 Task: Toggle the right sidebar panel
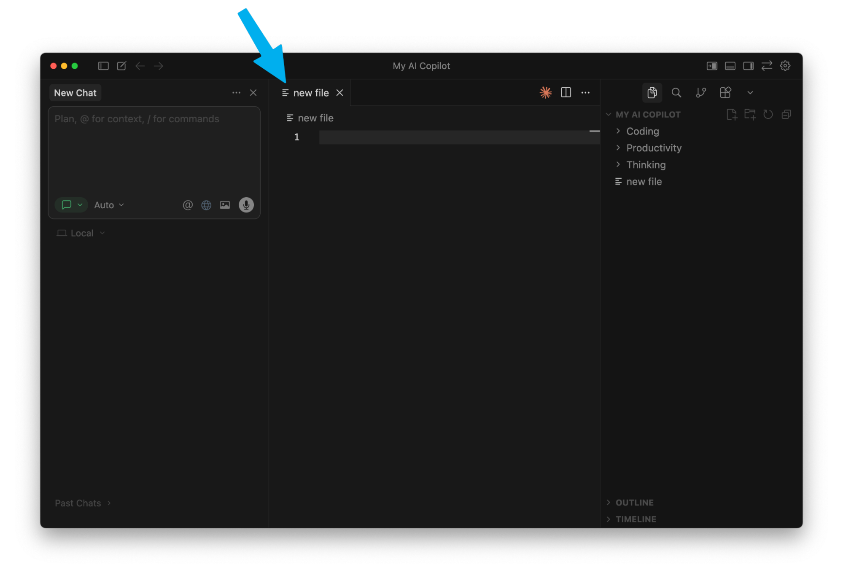coord(748,66)
